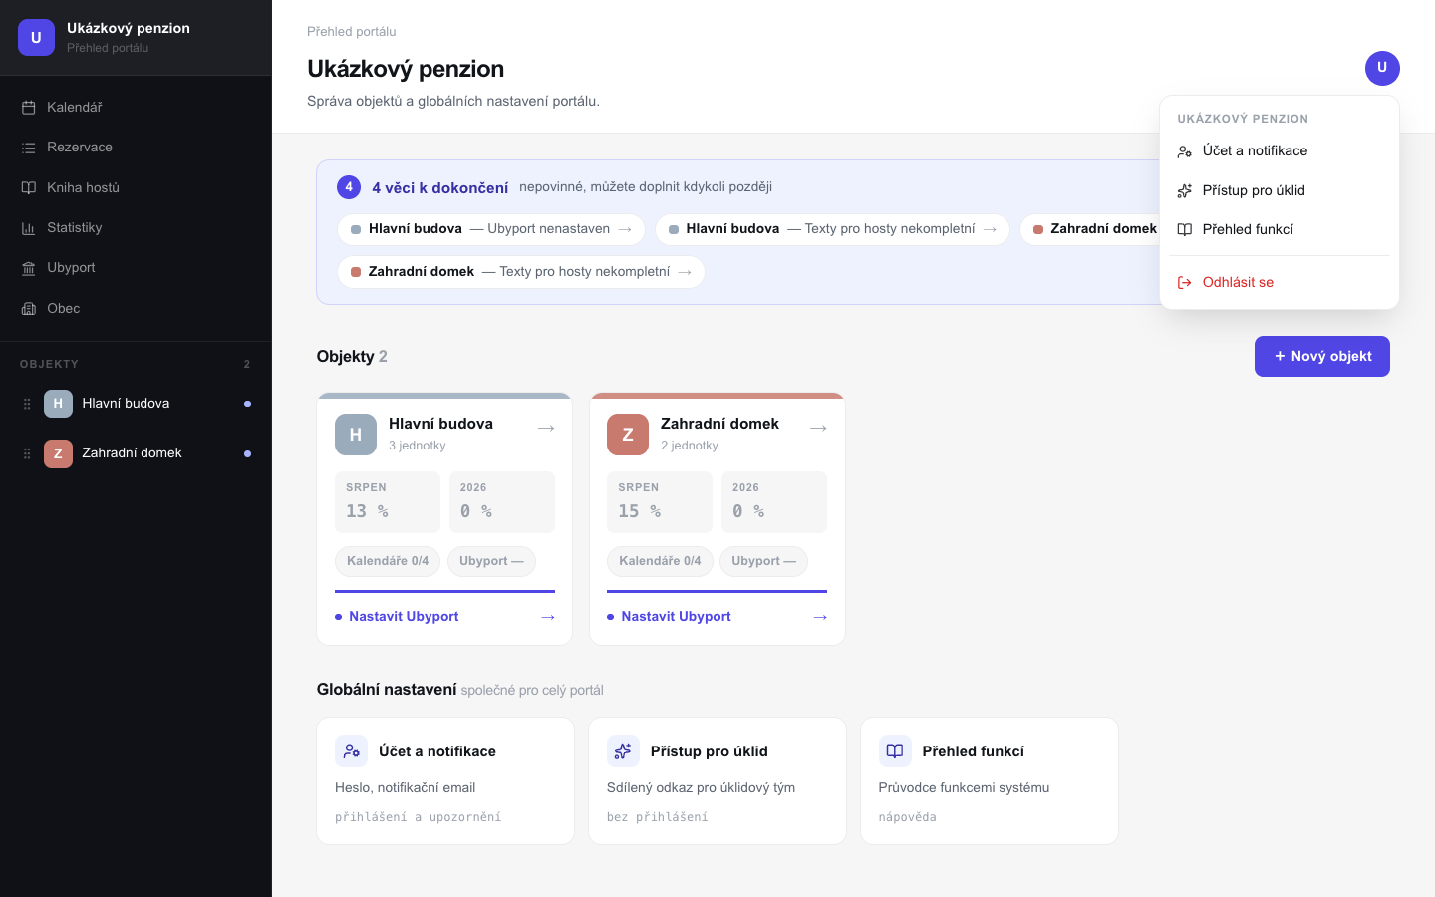The width and height of the screenshot is (1435, 897).
Task: Open Kniha hostů book icon
Action: click(x=29, y=187)
